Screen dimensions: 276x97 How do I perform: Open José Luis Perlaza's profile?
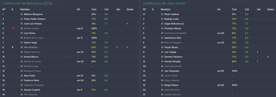(33, 24)
